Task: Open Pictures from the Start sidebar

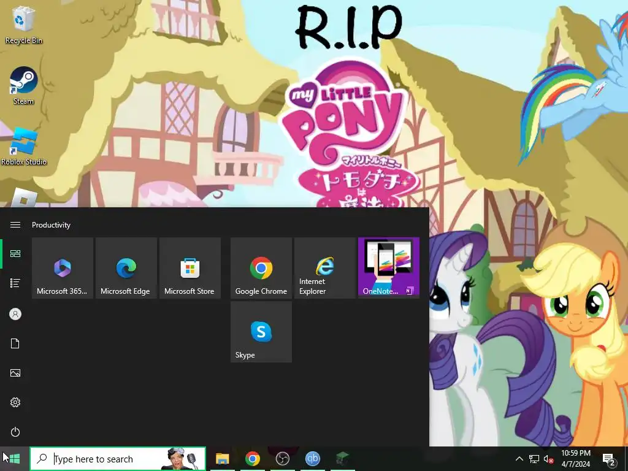Action: (15, 373)
